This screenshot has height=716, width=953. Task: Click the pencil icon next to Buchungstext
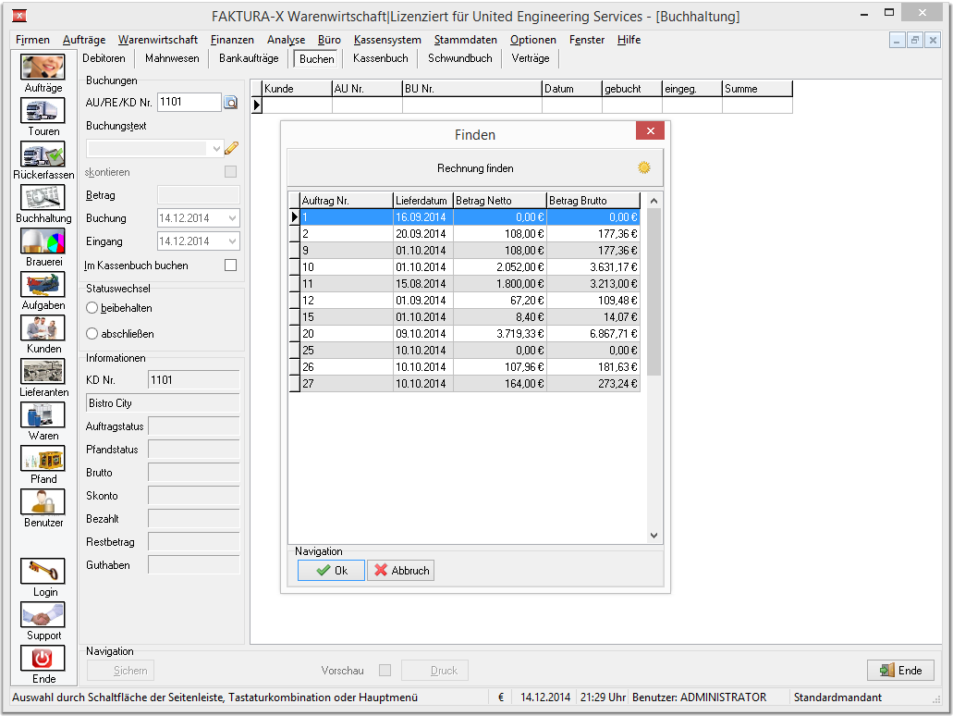point(232,148)
